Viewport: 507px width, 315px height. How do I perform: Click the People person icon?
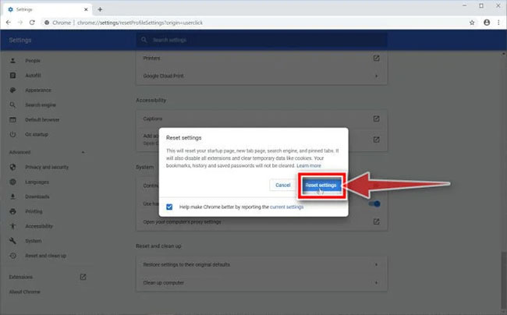coord(12,61)
